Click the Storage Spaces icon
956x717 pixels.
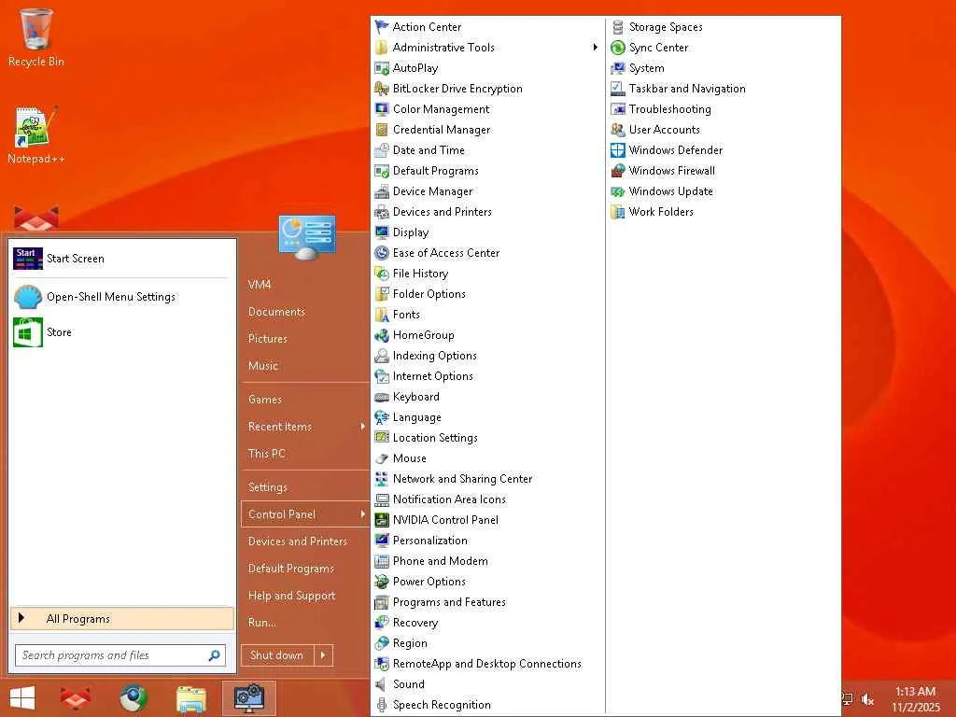618,27
